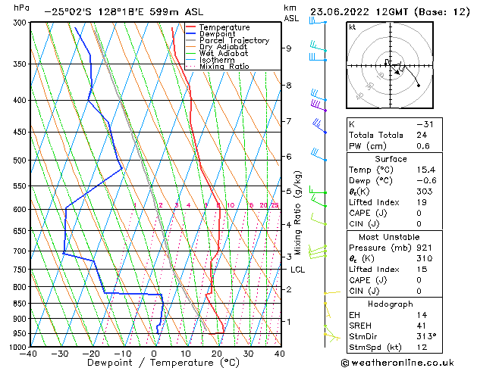Click the 300 hPa pressure axis label

click(x=21, y=23)
